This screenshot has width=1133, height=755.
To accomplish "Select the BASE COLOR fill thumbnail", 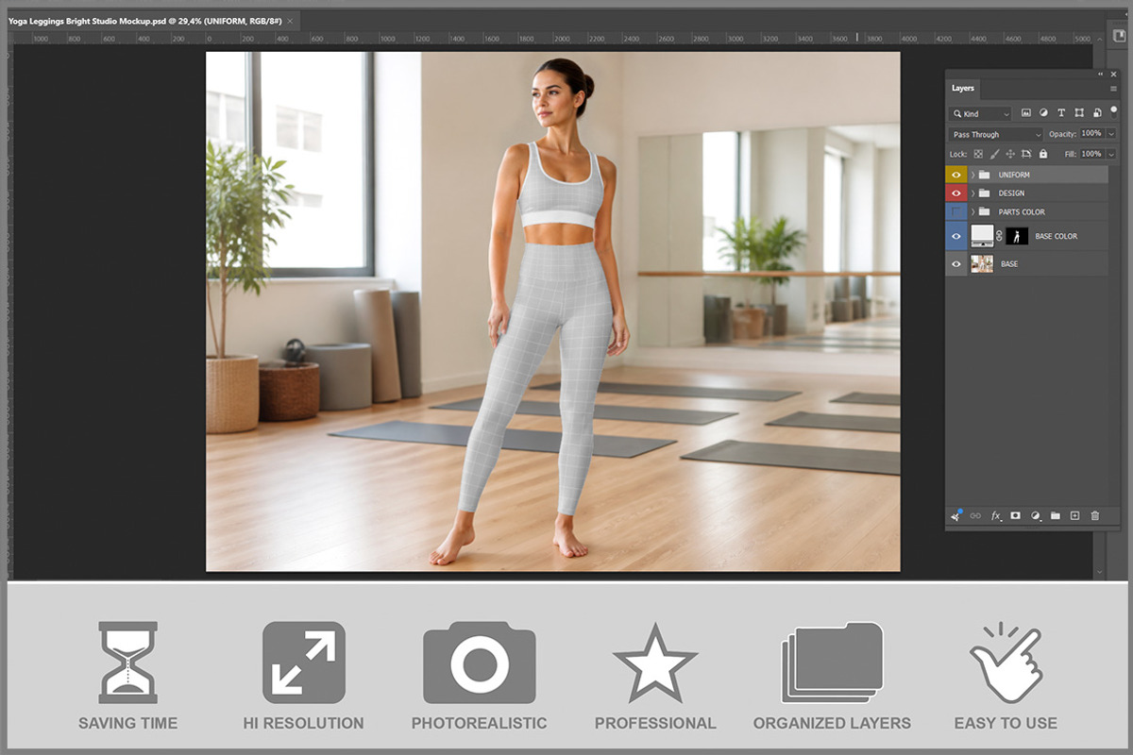I will pos(983,236).
